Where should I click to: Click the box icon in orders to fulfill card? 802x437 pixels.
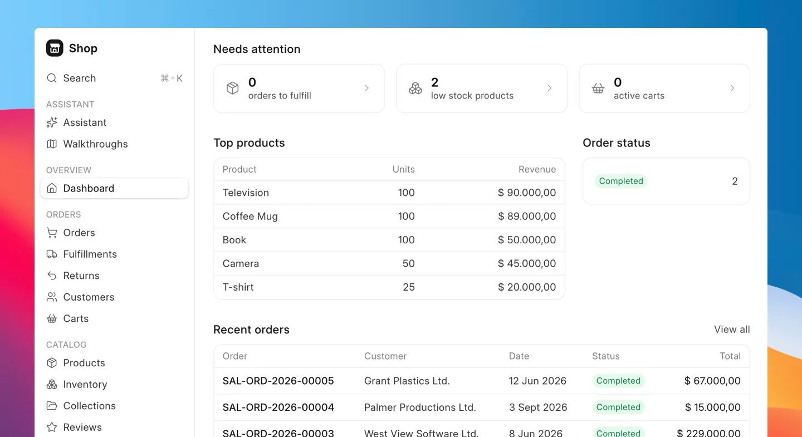(233, 88)
